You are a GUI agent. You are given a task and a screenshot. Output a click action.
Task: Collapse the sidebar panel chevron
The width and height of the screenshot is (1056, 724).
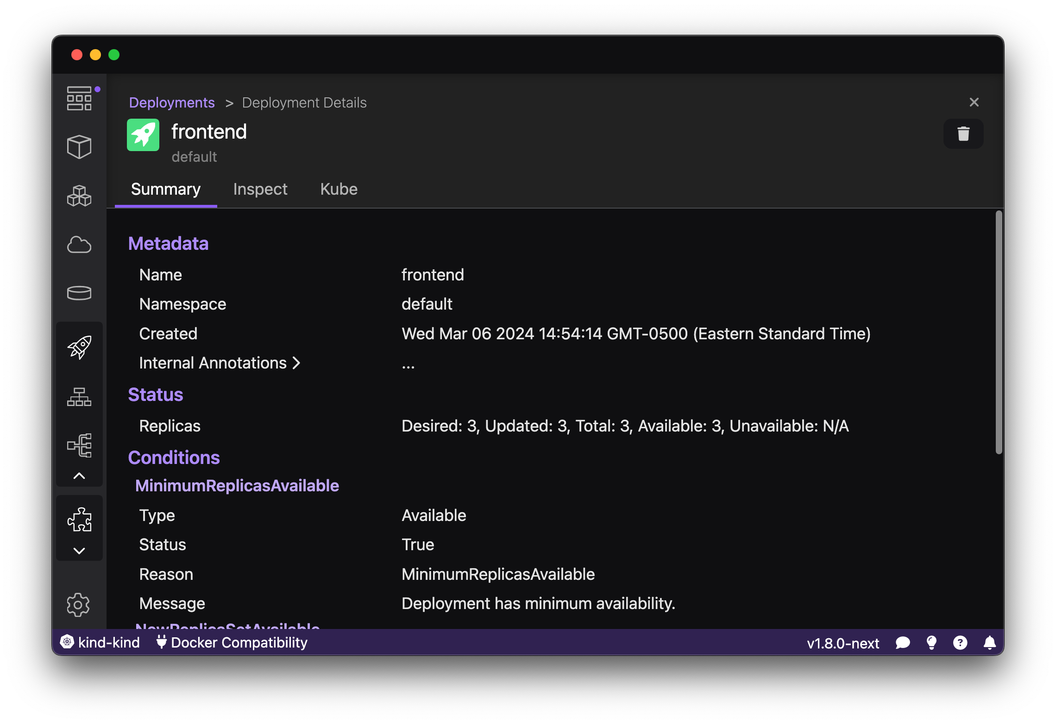pos(80,474)
